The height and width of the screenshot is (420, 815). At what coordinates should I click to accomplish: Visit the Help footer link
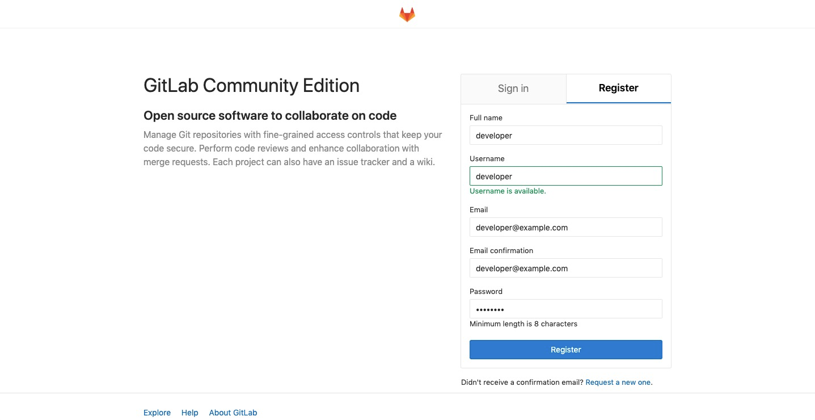coord(190,413)
